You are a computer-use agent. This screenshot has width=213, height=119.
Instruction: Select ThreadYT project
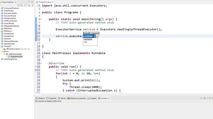tap(8, 46)
